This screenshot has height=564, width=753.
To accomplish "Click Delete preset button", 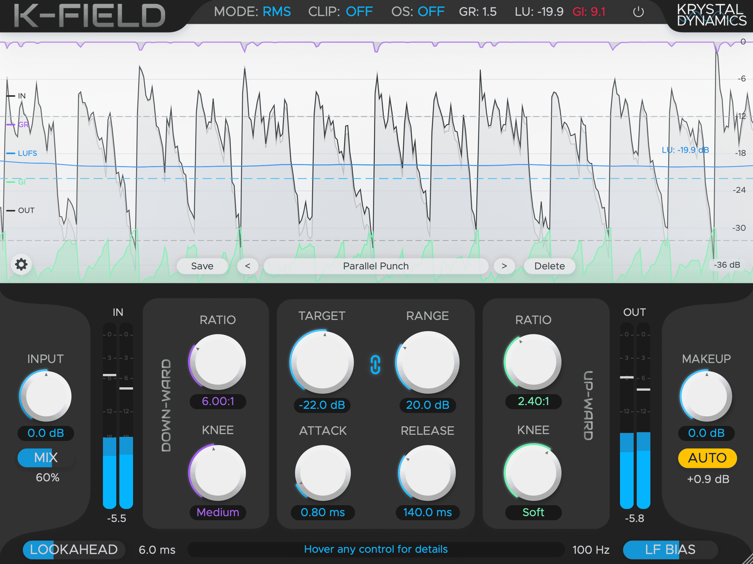I will [550, 266].
